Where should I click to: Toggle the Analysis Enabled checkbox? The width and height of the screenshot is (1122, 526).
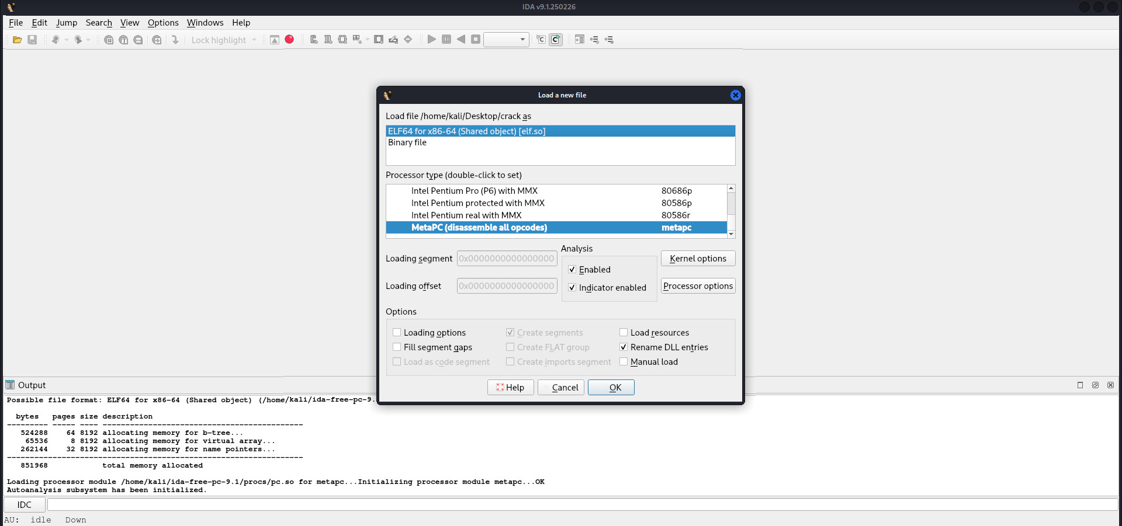click(572, 269)
